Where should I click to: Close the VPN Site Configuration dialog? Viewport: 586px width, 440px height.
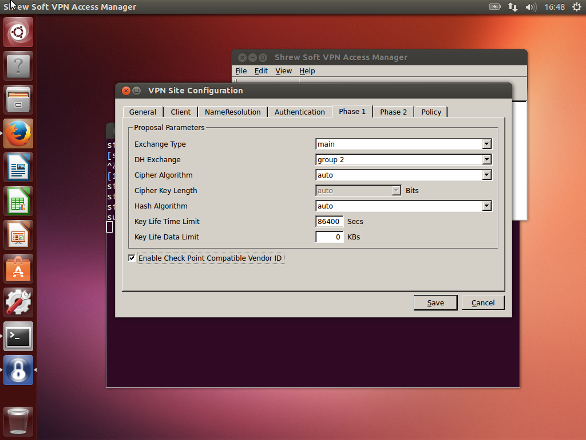click(x=126, y=91)
